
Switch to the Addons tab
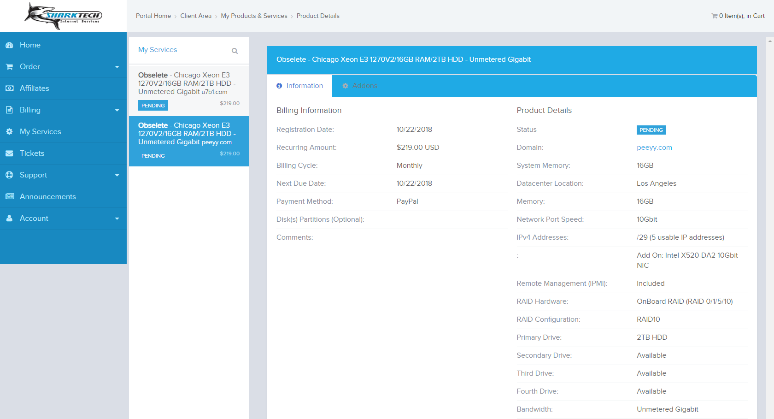[360, 86]
